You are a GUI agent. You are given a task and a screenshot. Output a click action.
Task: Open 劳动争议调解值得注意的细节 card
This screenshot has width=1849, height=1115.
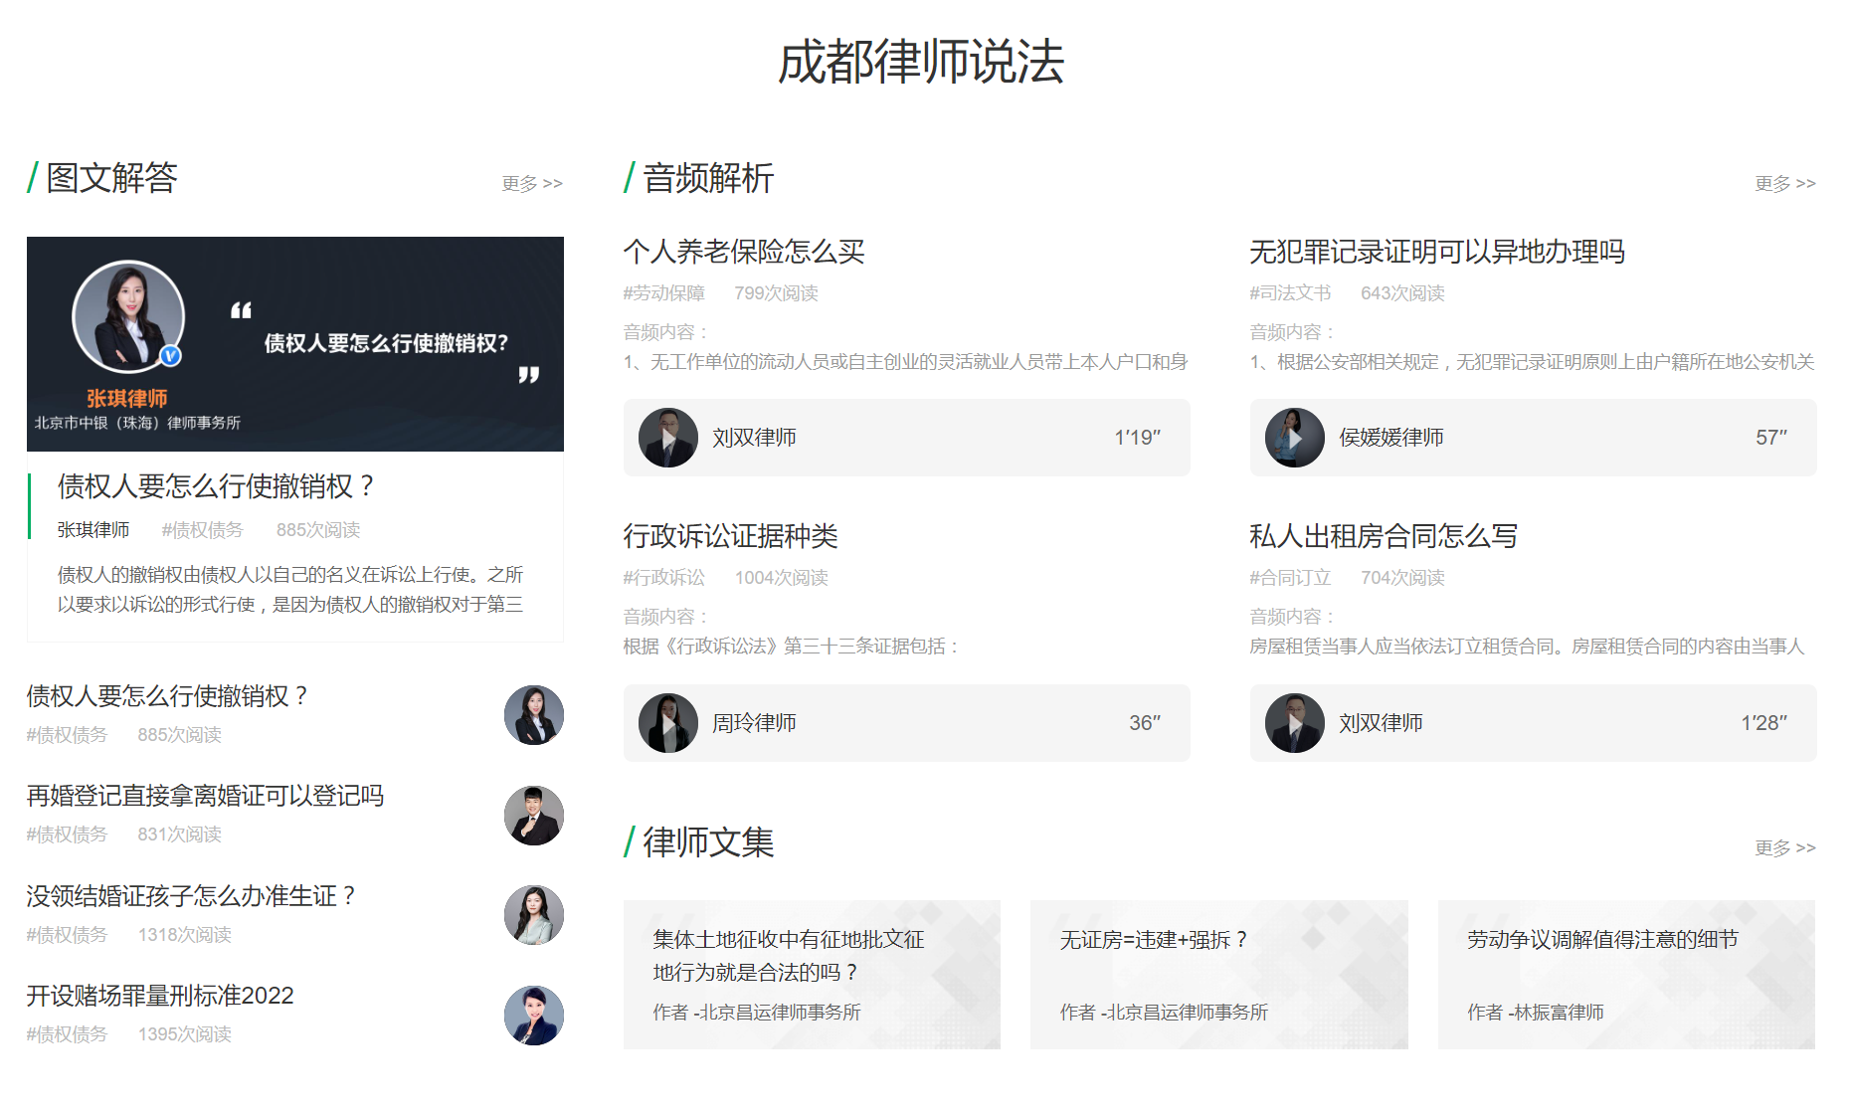(1625, 974)
